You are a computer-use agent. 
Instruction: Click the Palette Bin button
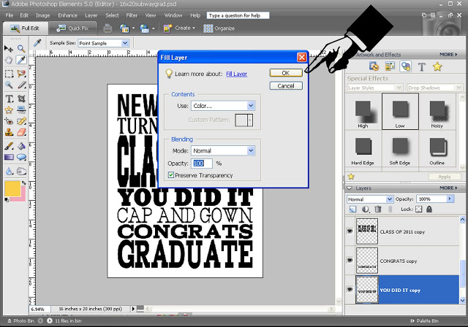tap(425, 320)
